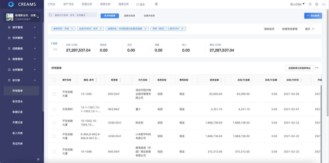This screenshot has width=329, height=163.
Task: Click 清除选项 link
Action: [269, 29]
